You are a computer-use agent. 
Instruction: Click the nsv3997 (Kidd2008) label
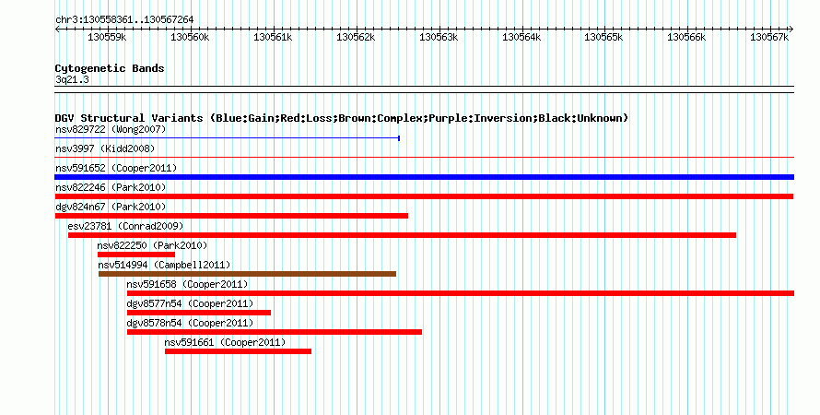coord(105,148)
